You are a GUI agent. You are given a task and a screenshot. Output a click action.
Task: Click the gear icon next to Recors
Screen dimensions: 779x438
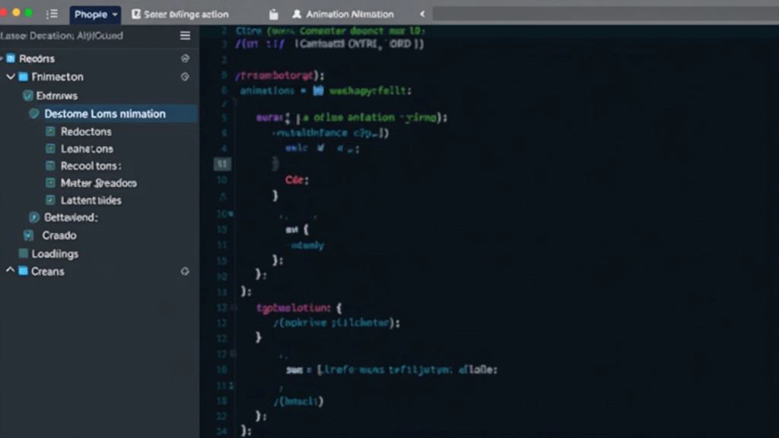185,58
